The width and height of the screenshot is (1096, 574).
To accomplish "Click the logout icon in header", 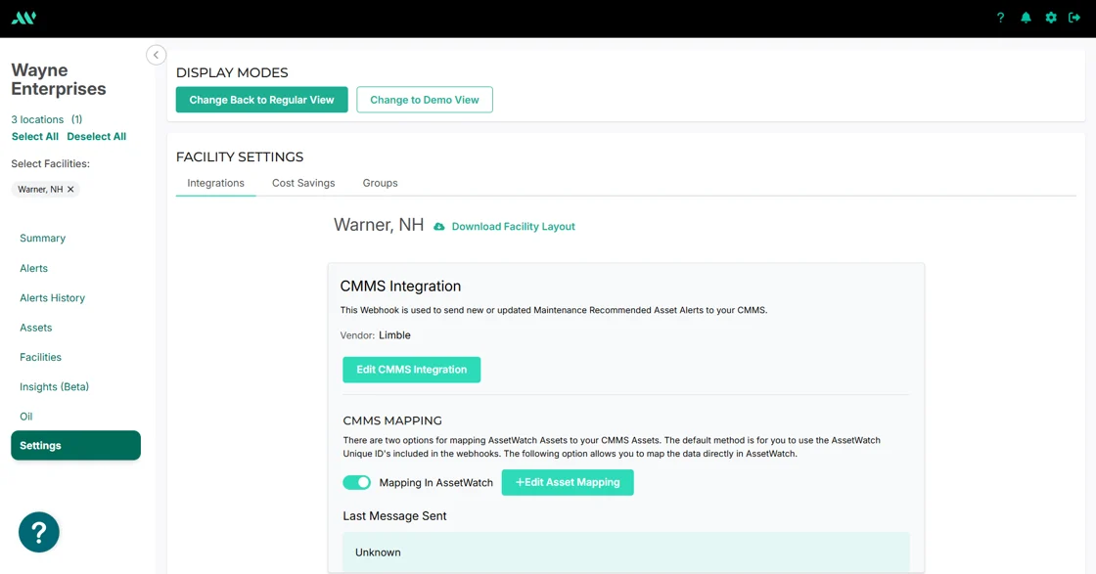I will coord(1074,18).
